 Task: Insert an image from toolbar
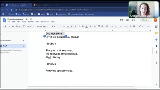(x=102, y=26)
